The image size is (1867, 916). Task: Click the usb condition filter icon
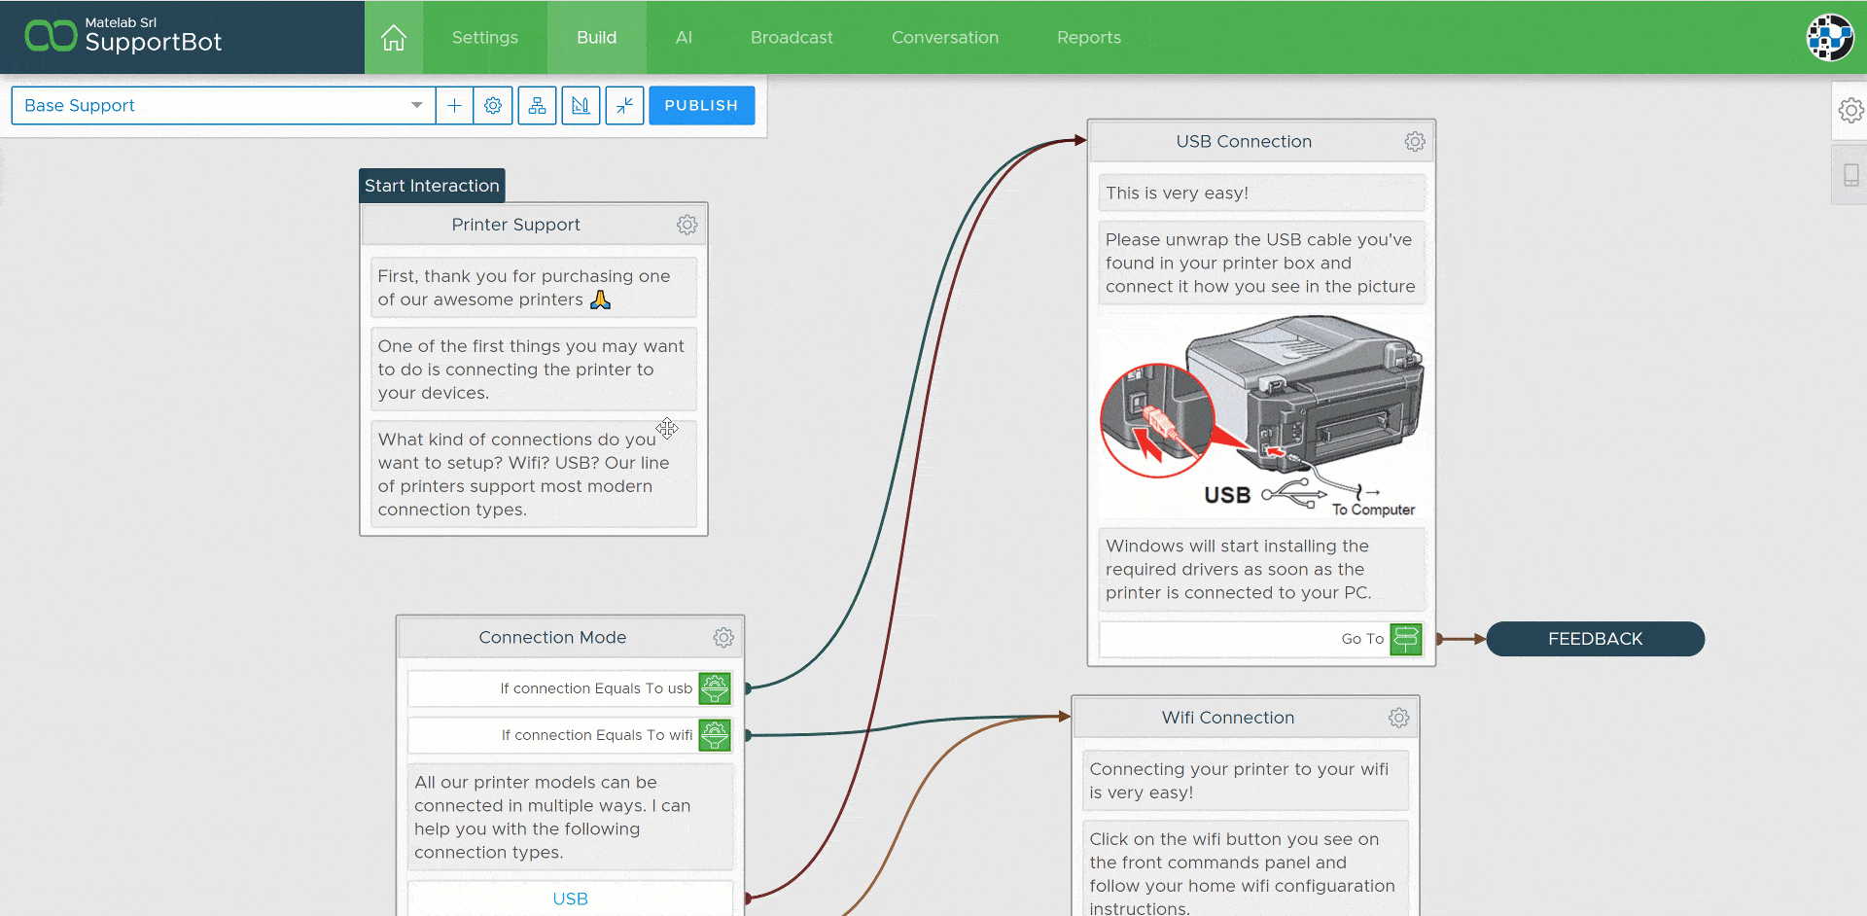(715, 688)
